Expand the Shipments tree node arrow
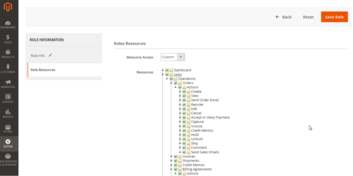The image size is (353, 176). [172, 161]
